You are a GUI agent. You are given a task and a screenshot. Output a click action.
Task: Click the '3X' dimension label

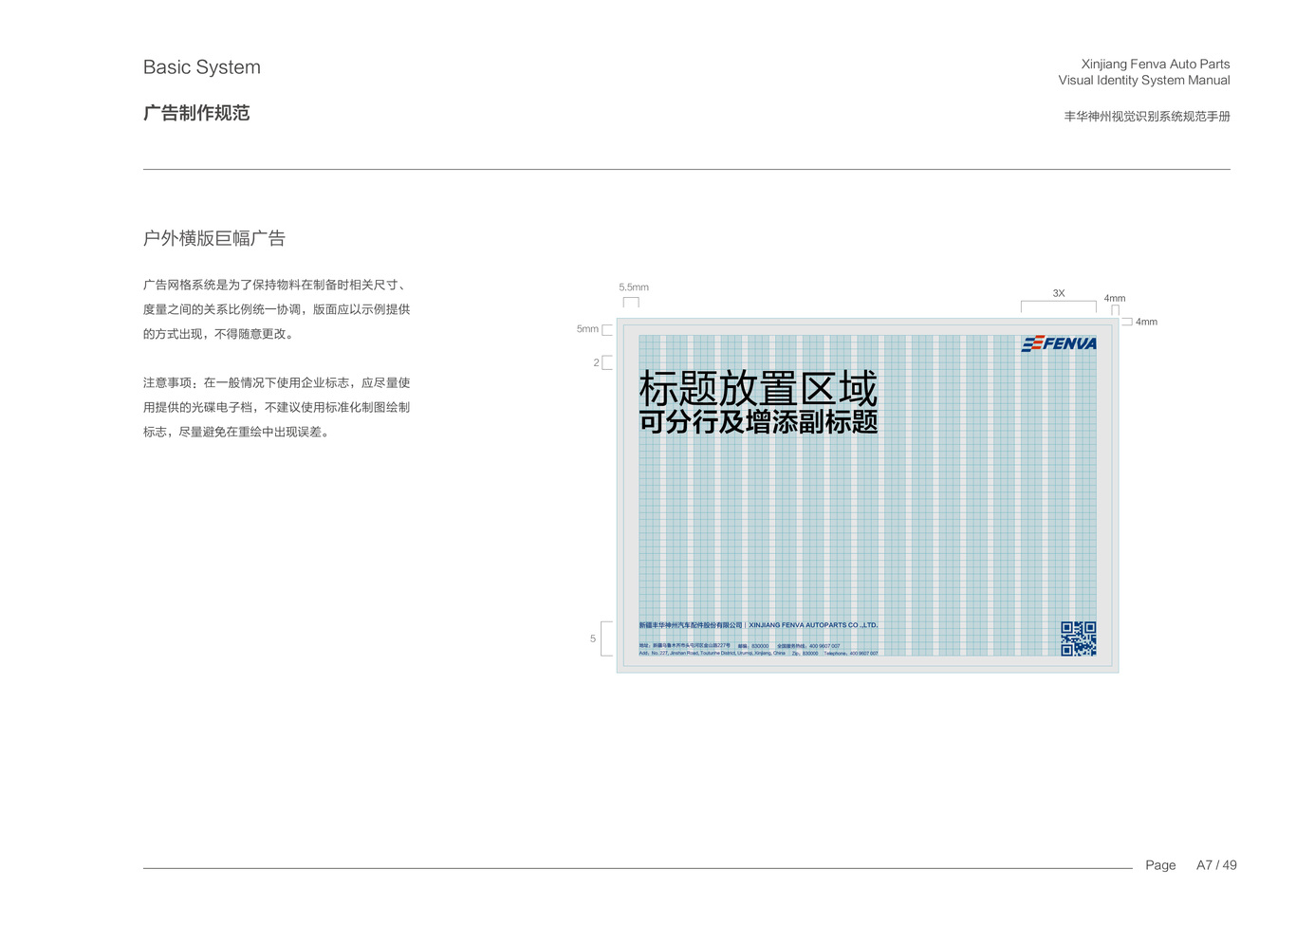tap(1059, 293)
